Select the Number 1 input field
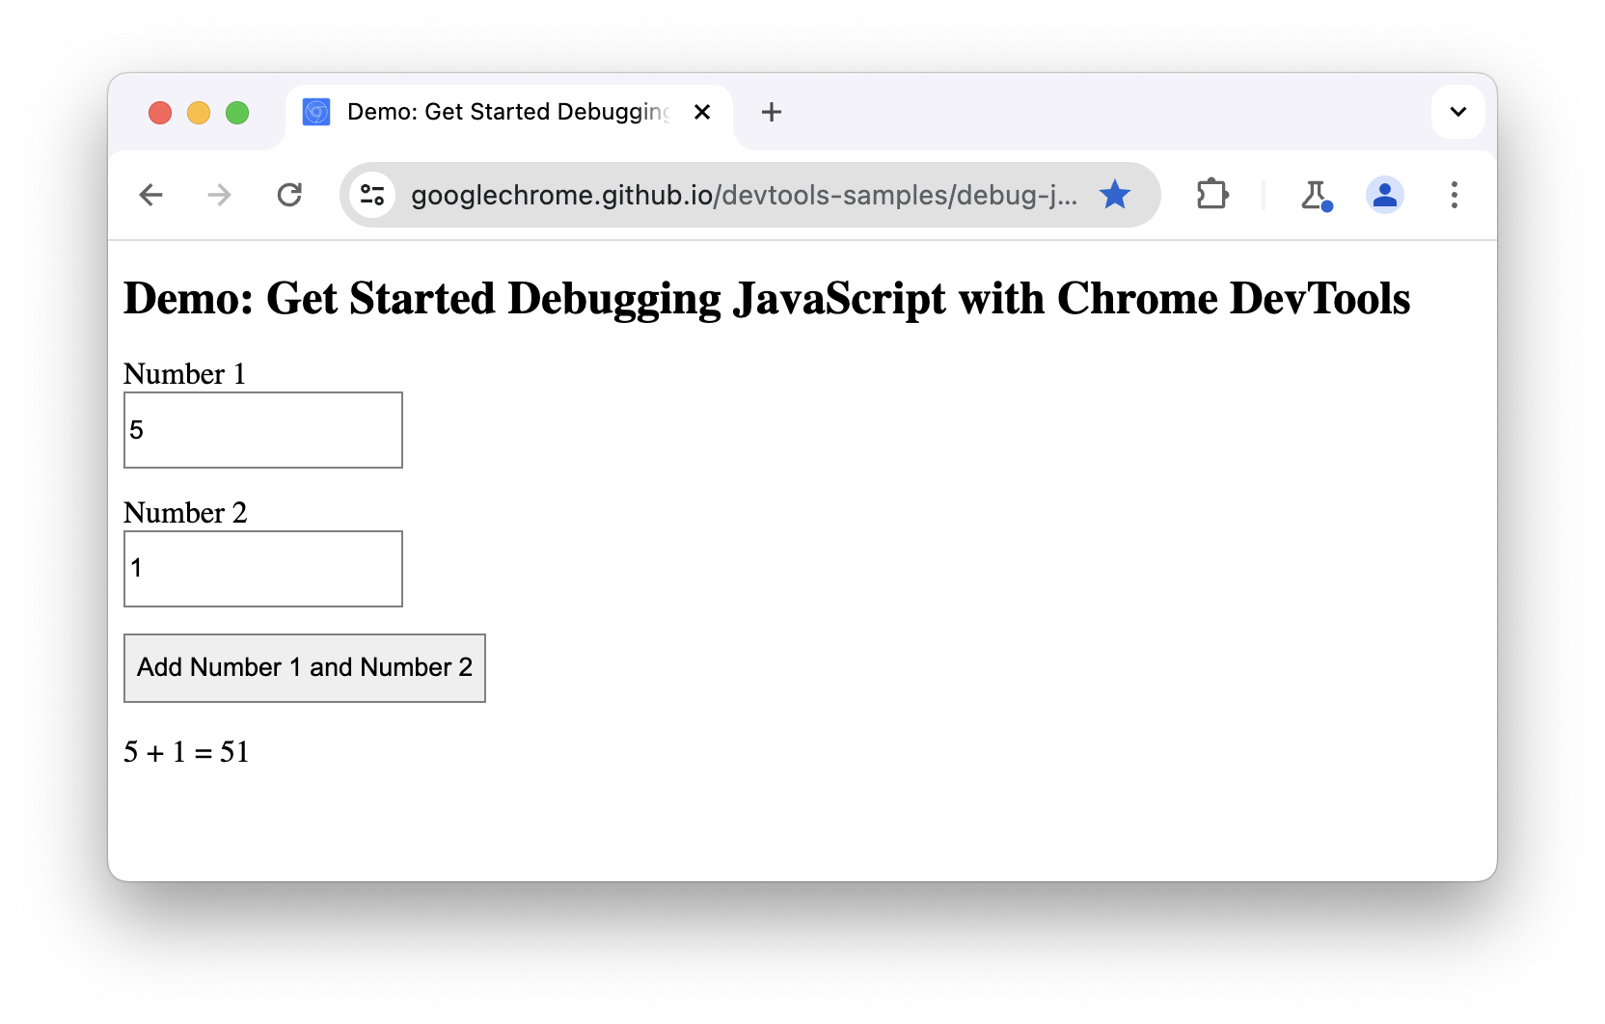The height and width of the screenshot is (1024, 1605). tap(262, 430)
